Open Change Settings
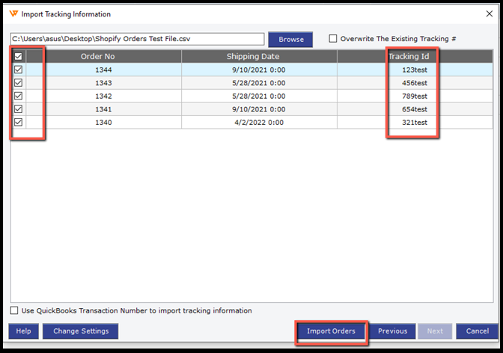 point(80,331)
